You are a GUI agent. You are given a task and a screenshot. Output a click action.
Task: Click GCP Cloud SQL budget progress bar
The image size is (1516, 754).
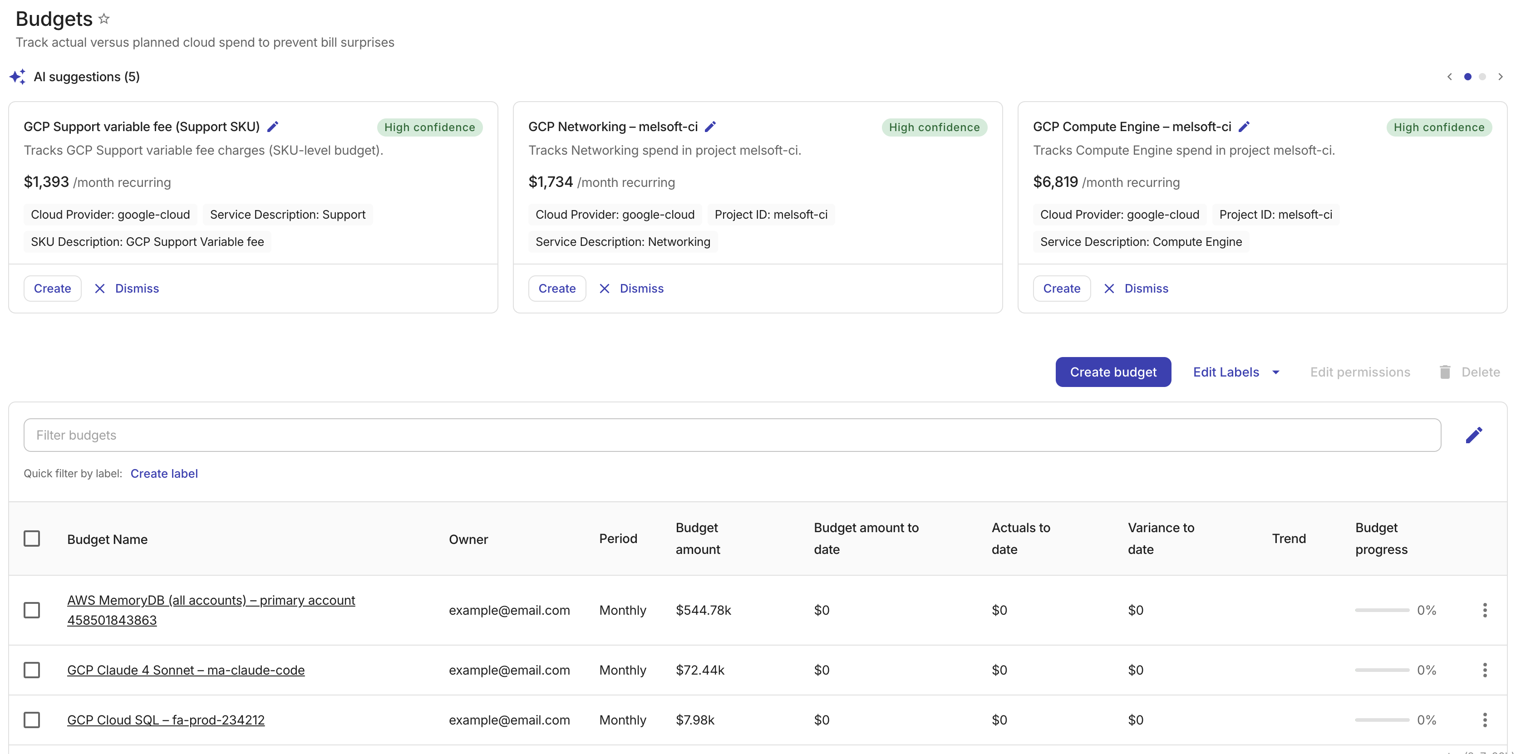1382,720
